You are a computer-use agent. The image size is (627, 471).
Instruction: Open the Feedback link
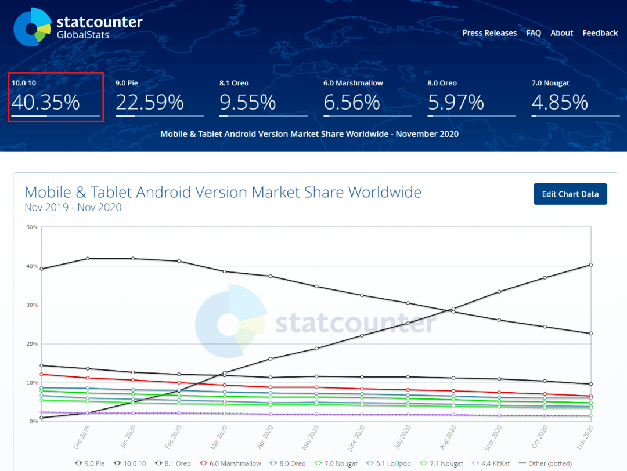[x=600, y=33]
